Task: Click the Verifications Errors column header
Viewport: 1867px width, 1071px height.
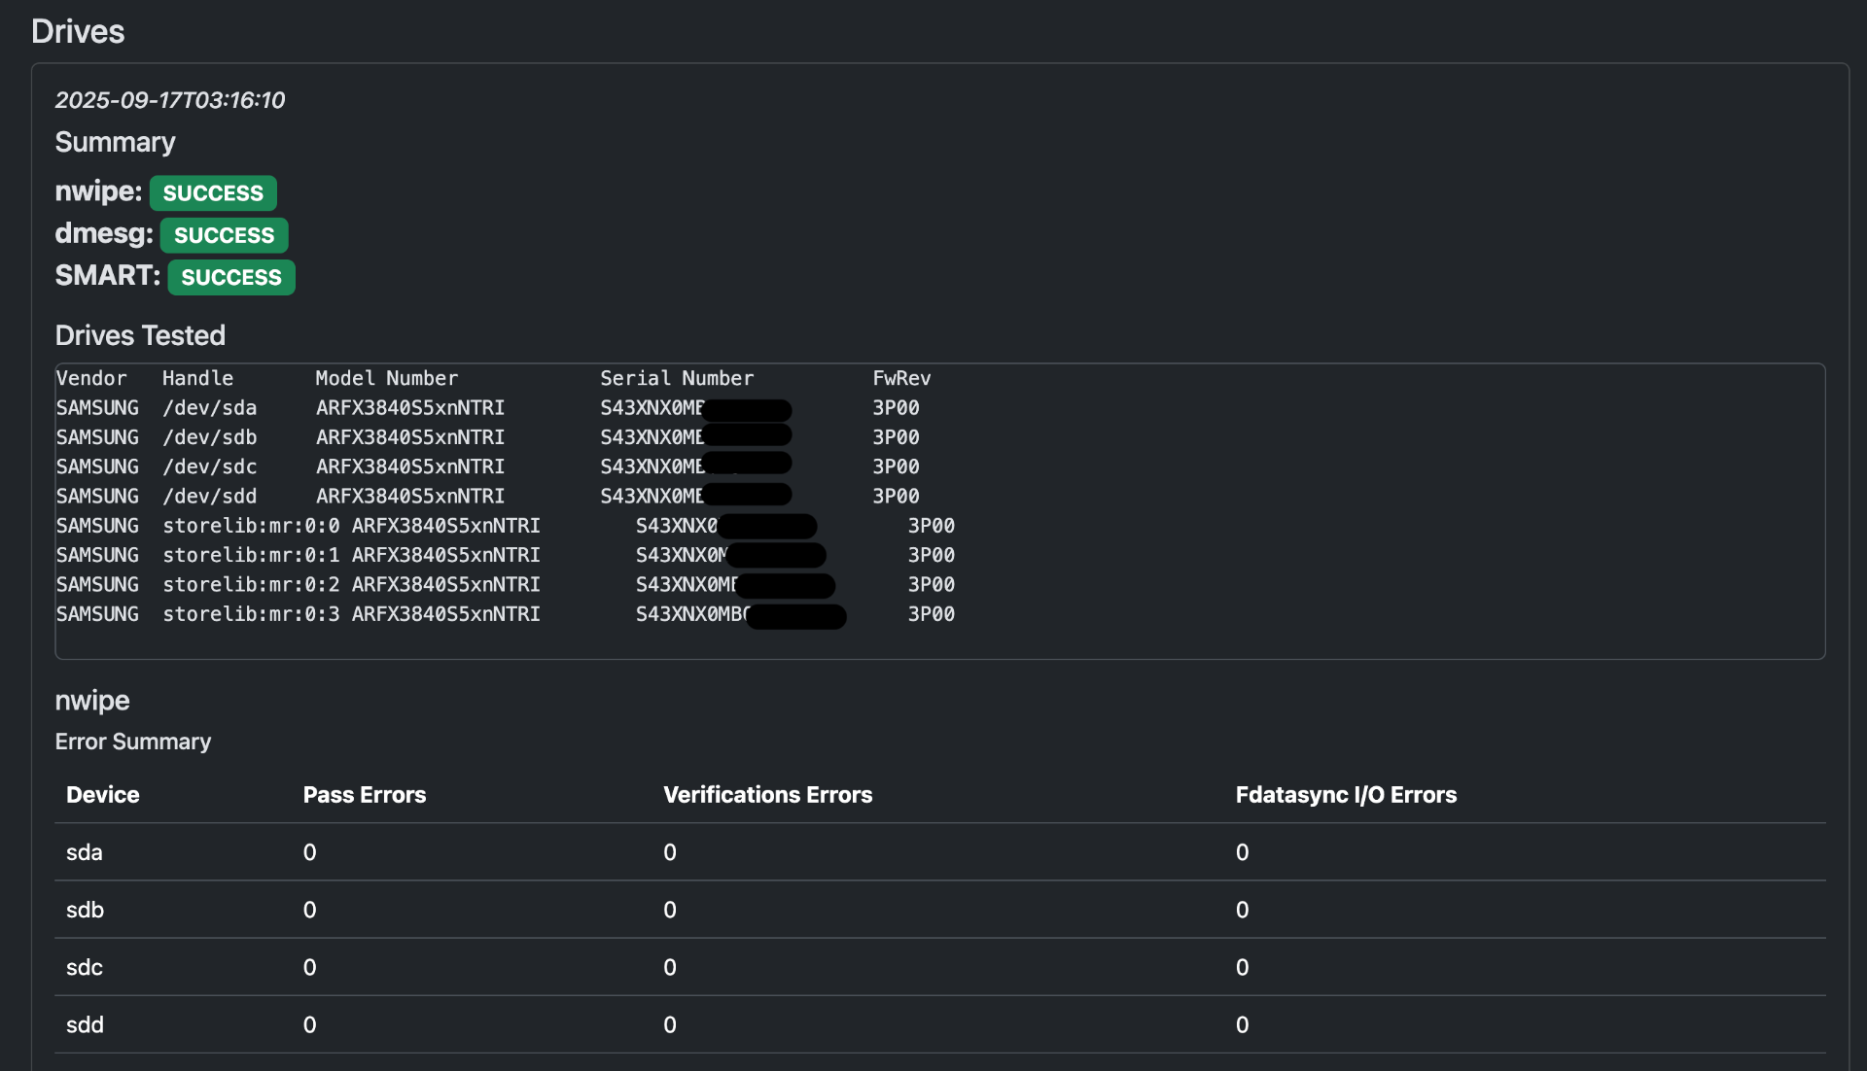Action: click(767, 795)
